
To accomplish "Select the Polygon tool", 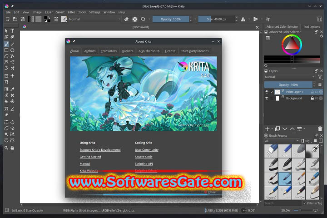I will tap(6, 56).
